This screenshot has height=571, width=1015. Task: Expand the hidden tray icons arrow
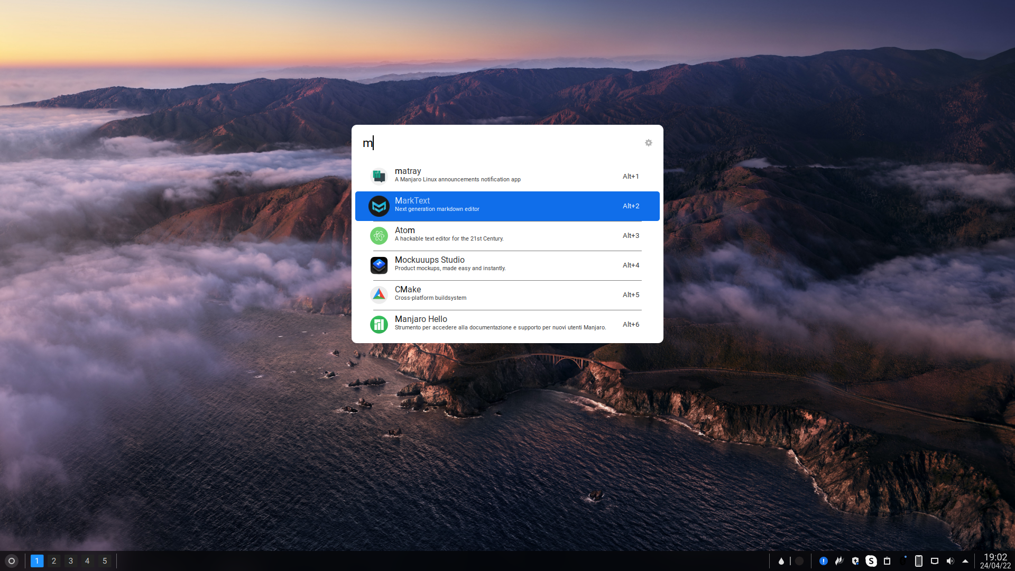965,561
